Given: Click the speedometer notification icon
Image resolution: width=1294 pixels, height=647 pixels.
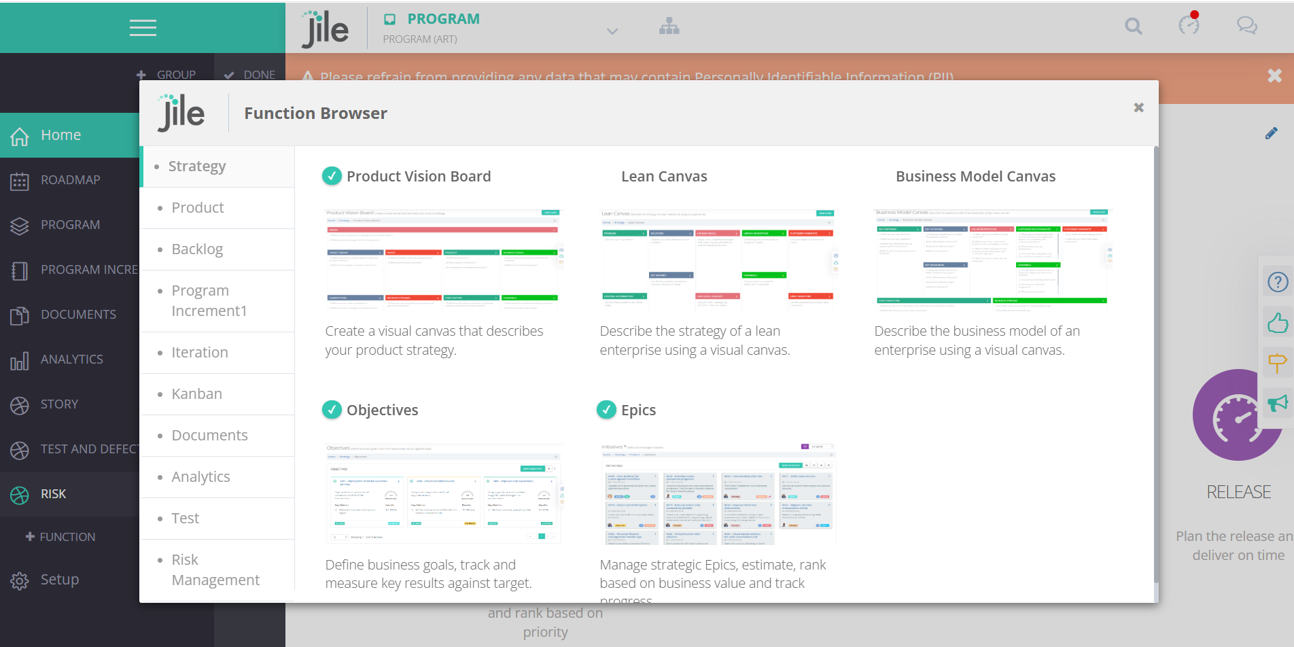Looking at the screenshot, I should click(1189, 25).
